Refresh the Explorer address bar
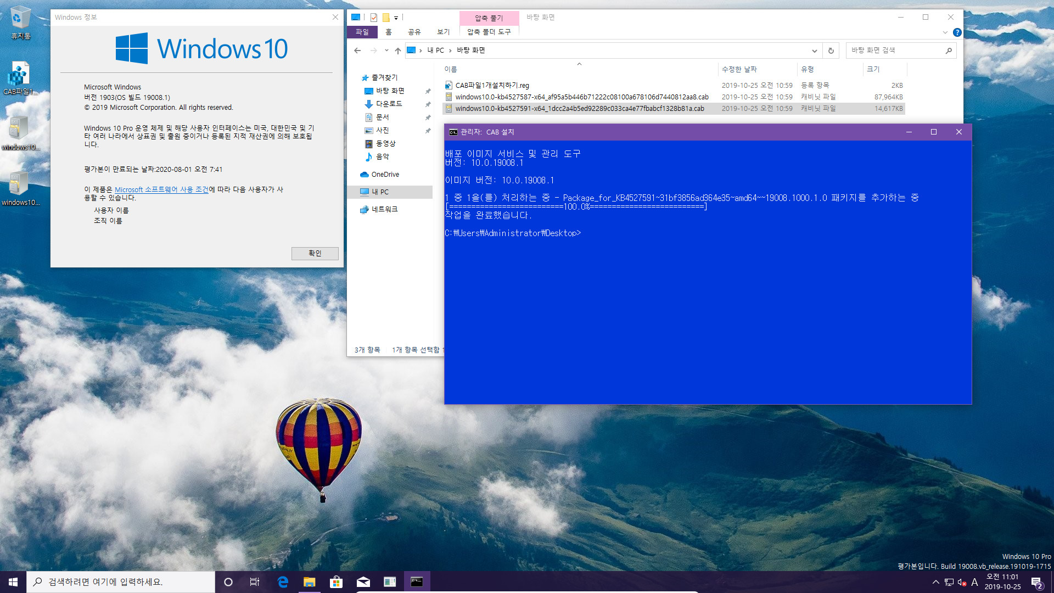Screen dimensions: 1054x593 click(x=831, y=51)
